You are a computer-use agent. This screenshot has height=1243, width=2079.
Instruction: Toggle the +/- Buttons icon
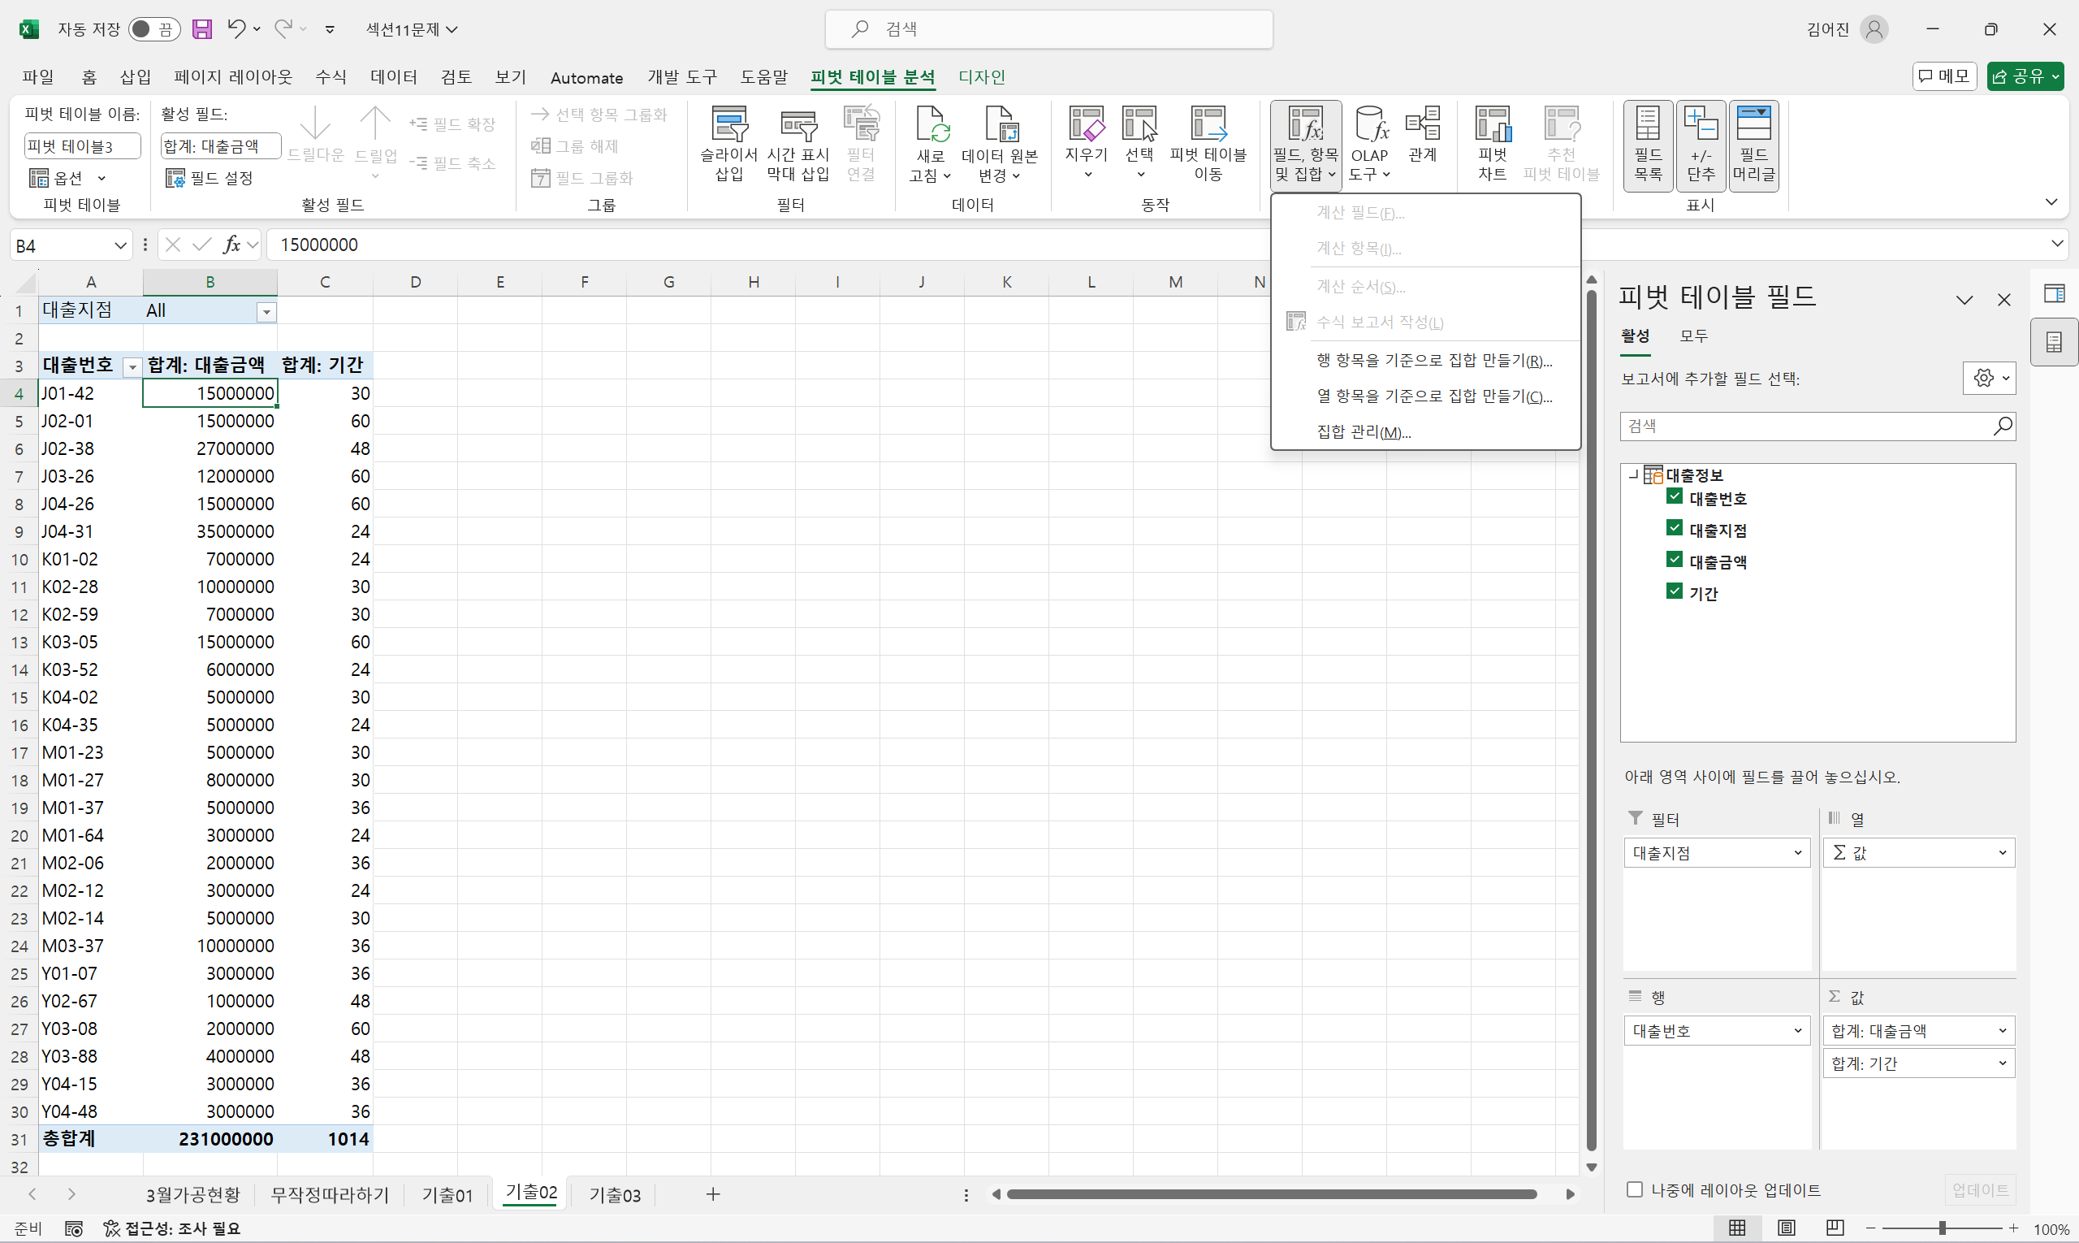pos(1700,144)
